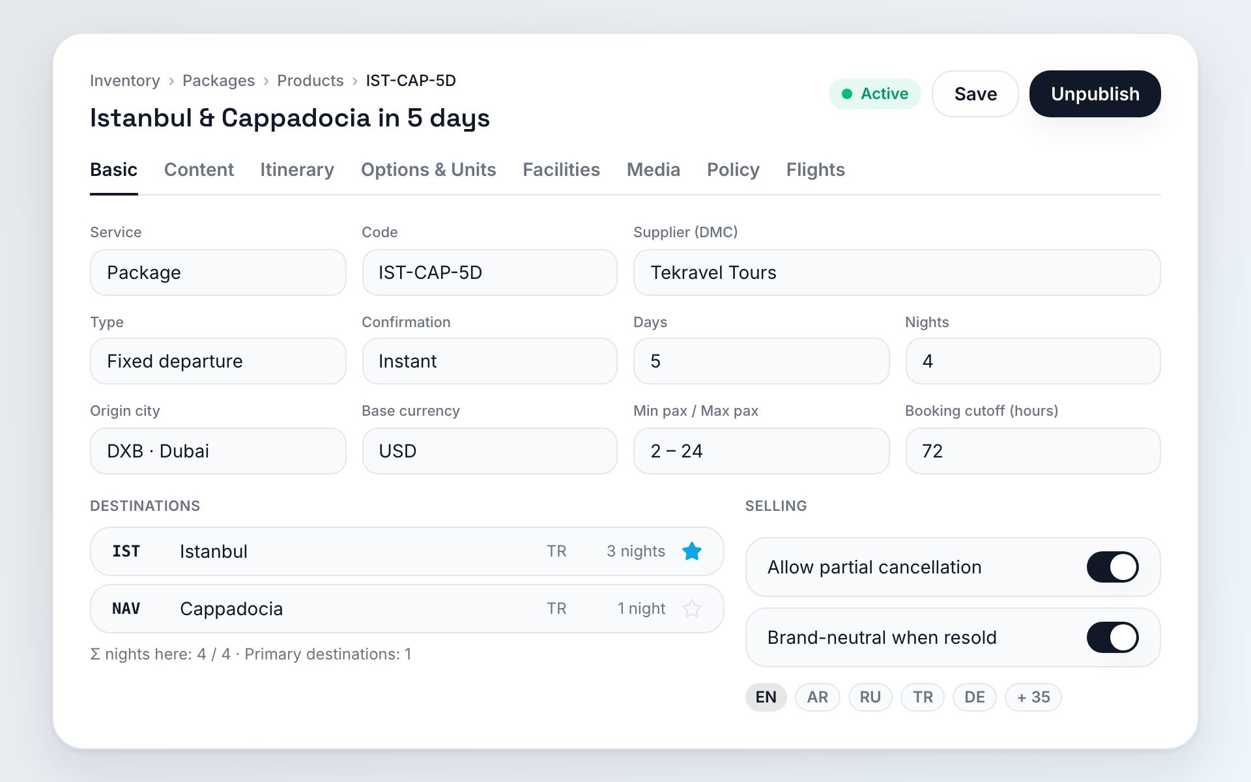Open the Options & Units tab
This screenshot has height=782, width=1251.
[429, 169]
